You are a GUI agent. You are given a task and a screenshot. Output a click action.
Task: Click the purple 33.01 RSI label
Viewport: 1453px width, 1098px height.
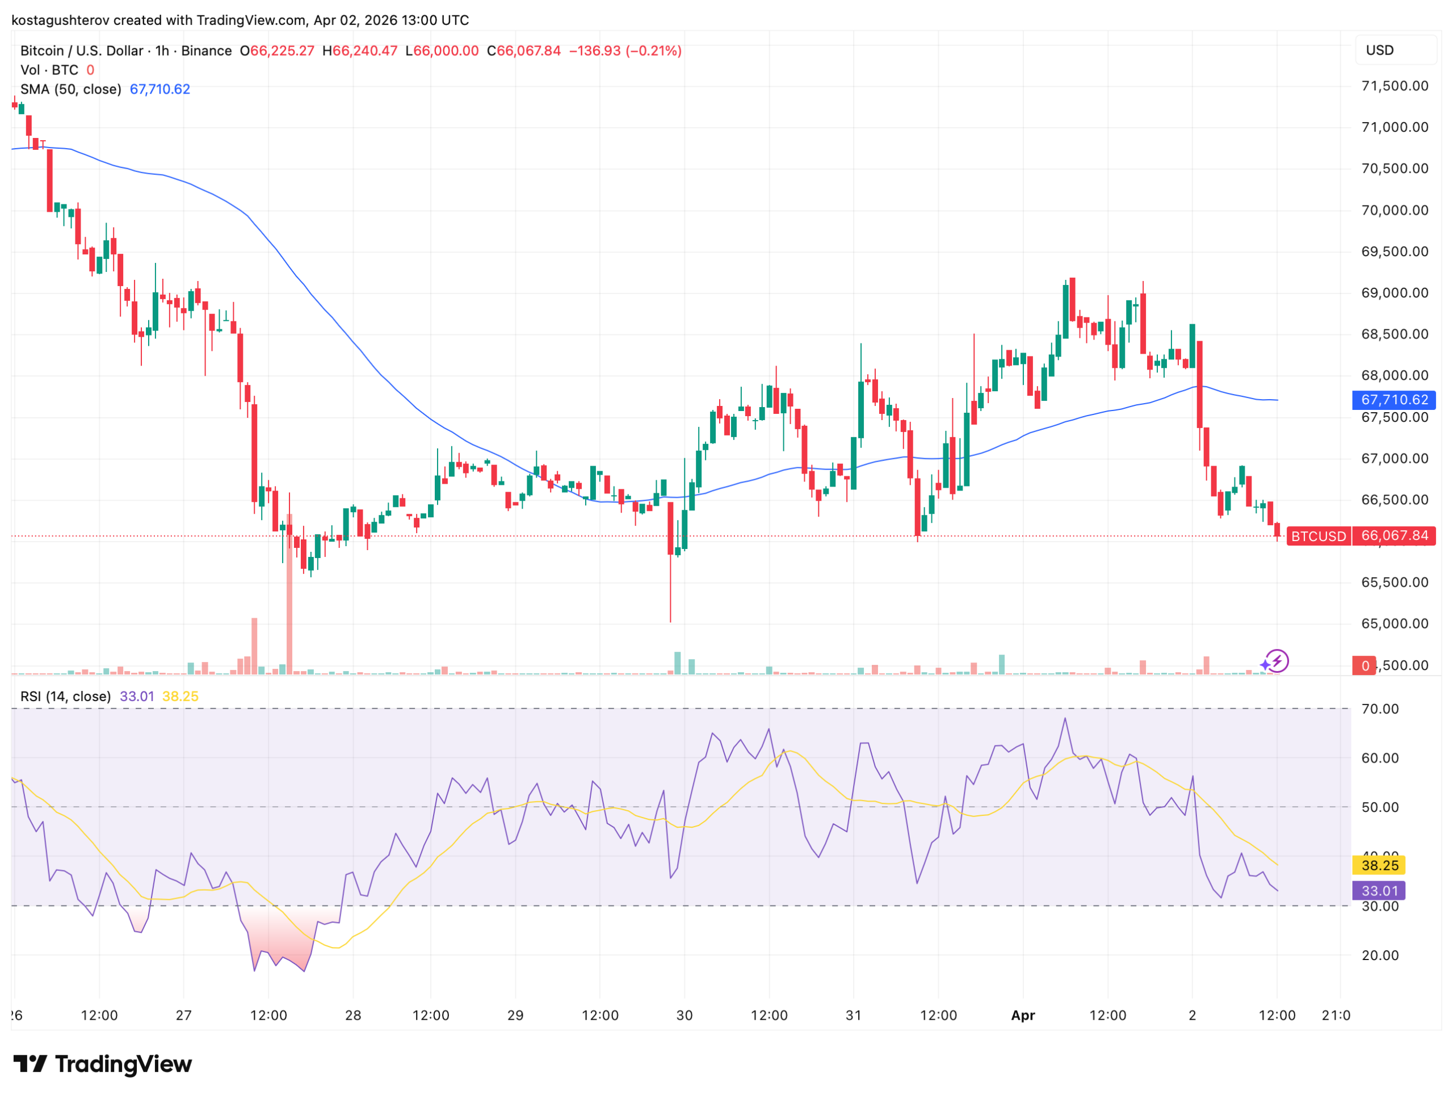1379,891
